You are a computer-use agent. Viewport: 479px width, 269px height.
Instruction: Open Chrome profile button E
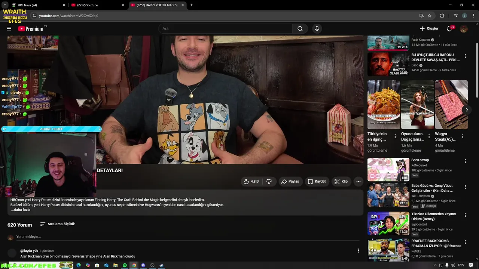[464, 16]
